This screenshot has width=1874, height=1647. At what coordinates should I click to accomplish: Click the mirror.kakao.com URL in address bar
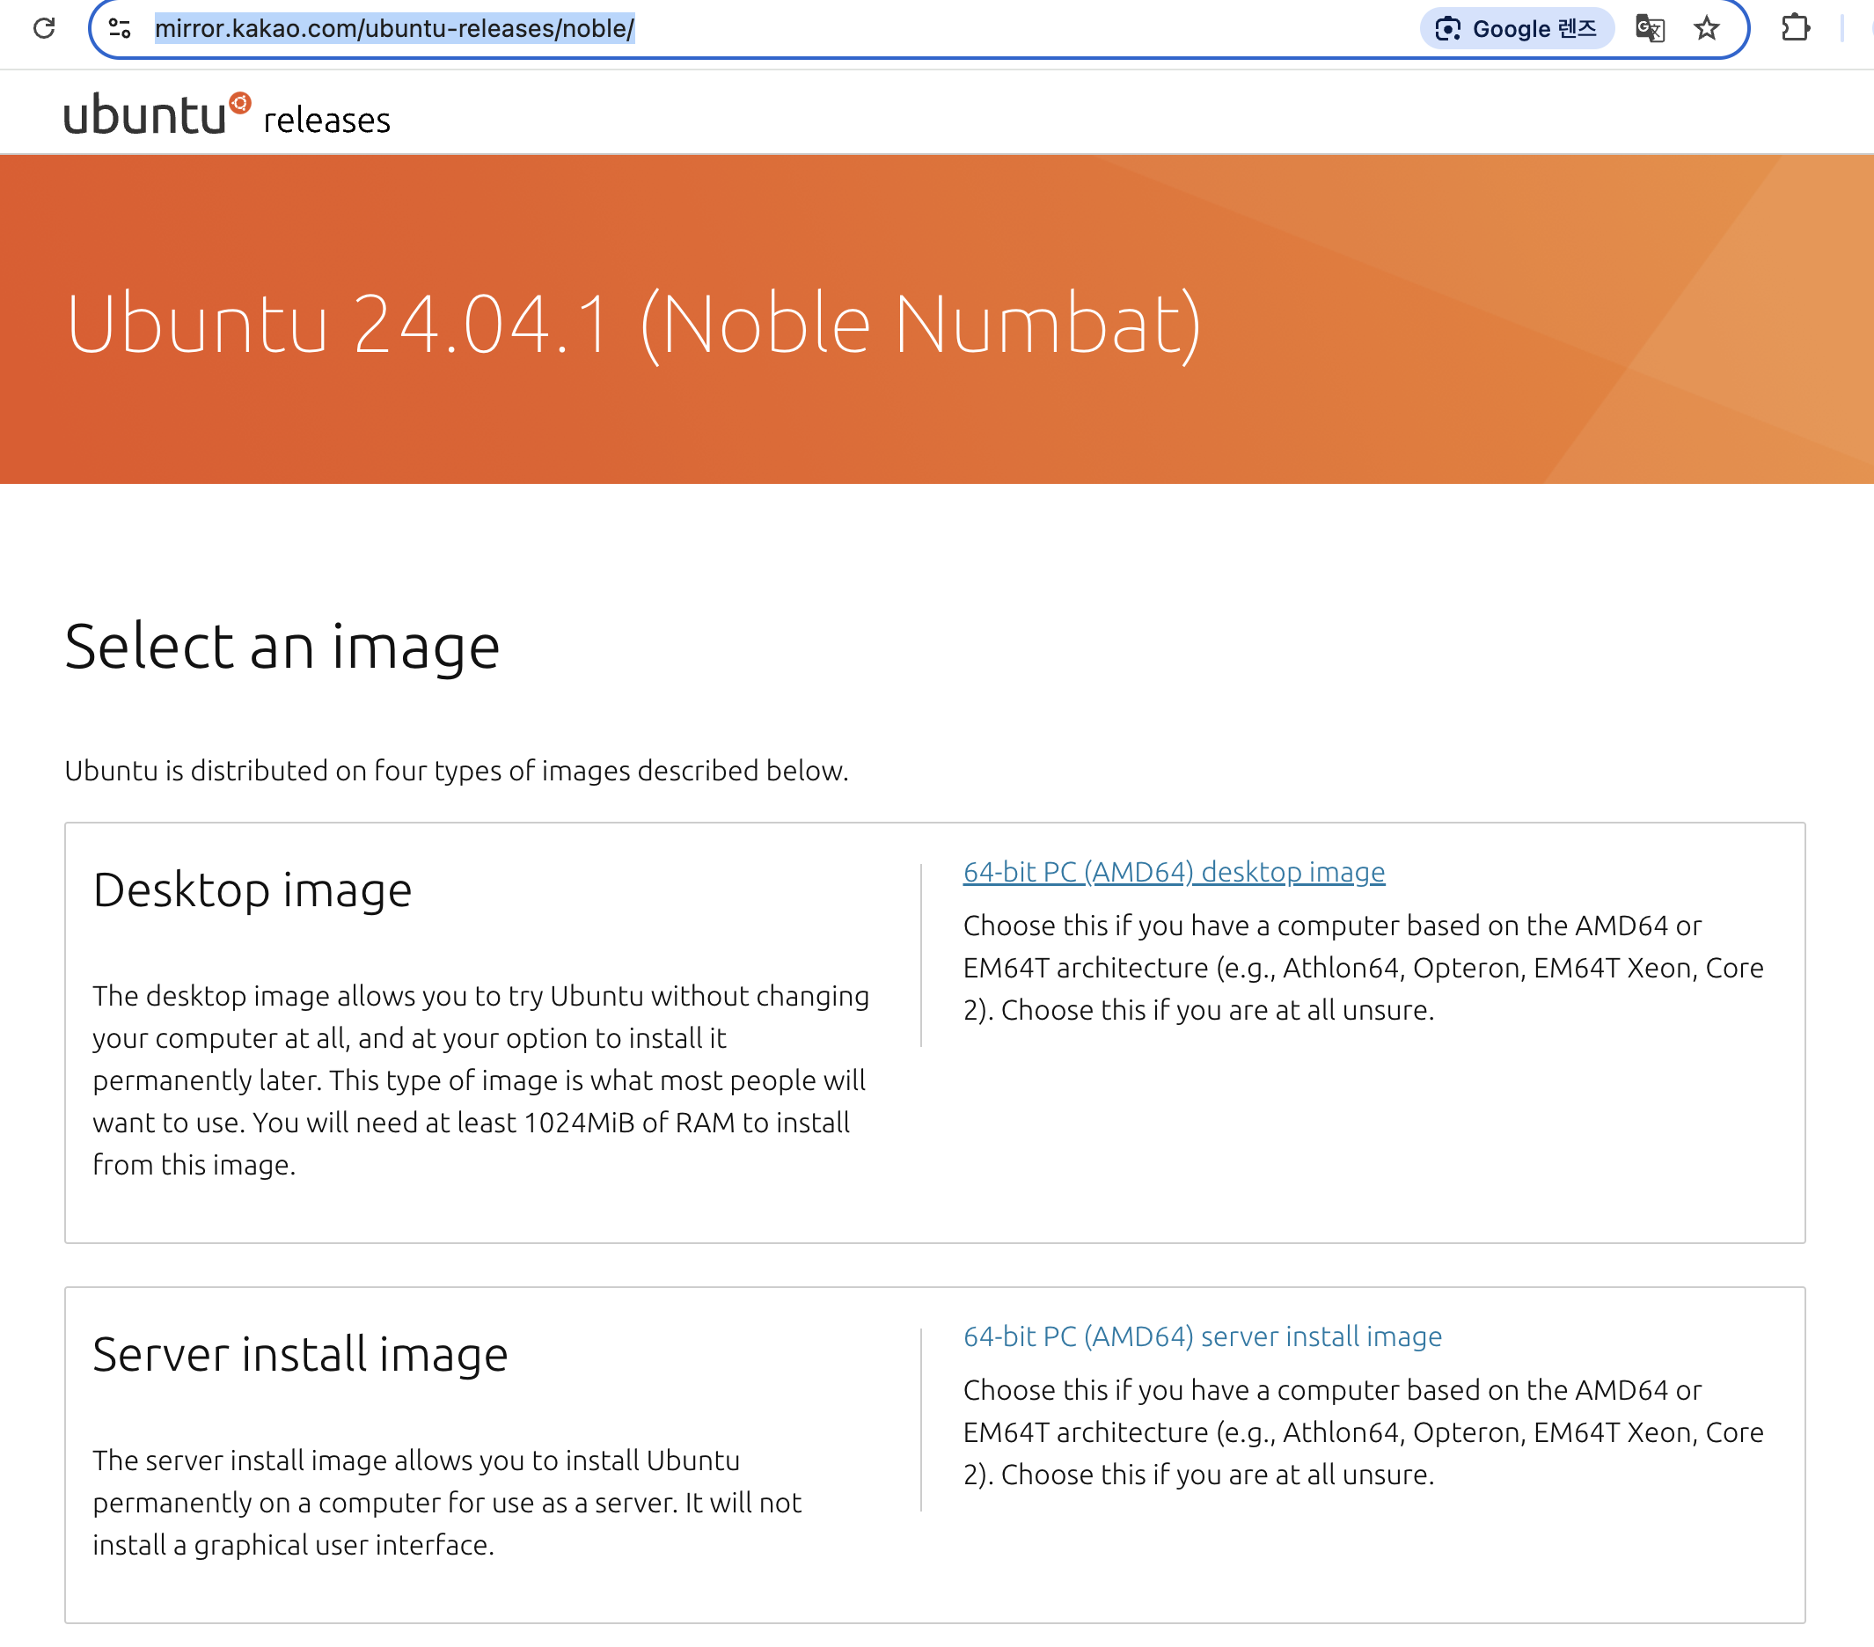pyautogui.click(x=394, y=28)
